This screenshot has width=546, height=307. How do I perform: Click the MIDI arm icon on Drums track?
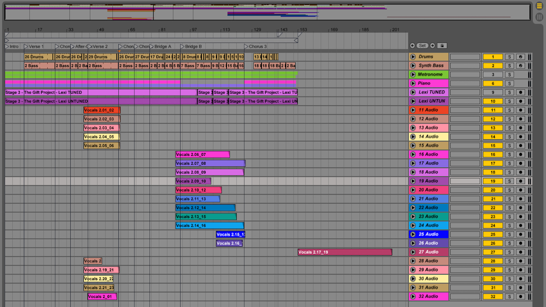[520, 57]
